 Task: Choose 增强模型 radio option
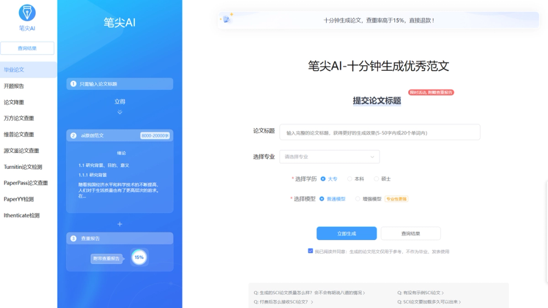pyautogui.click(x=357, y=199)
